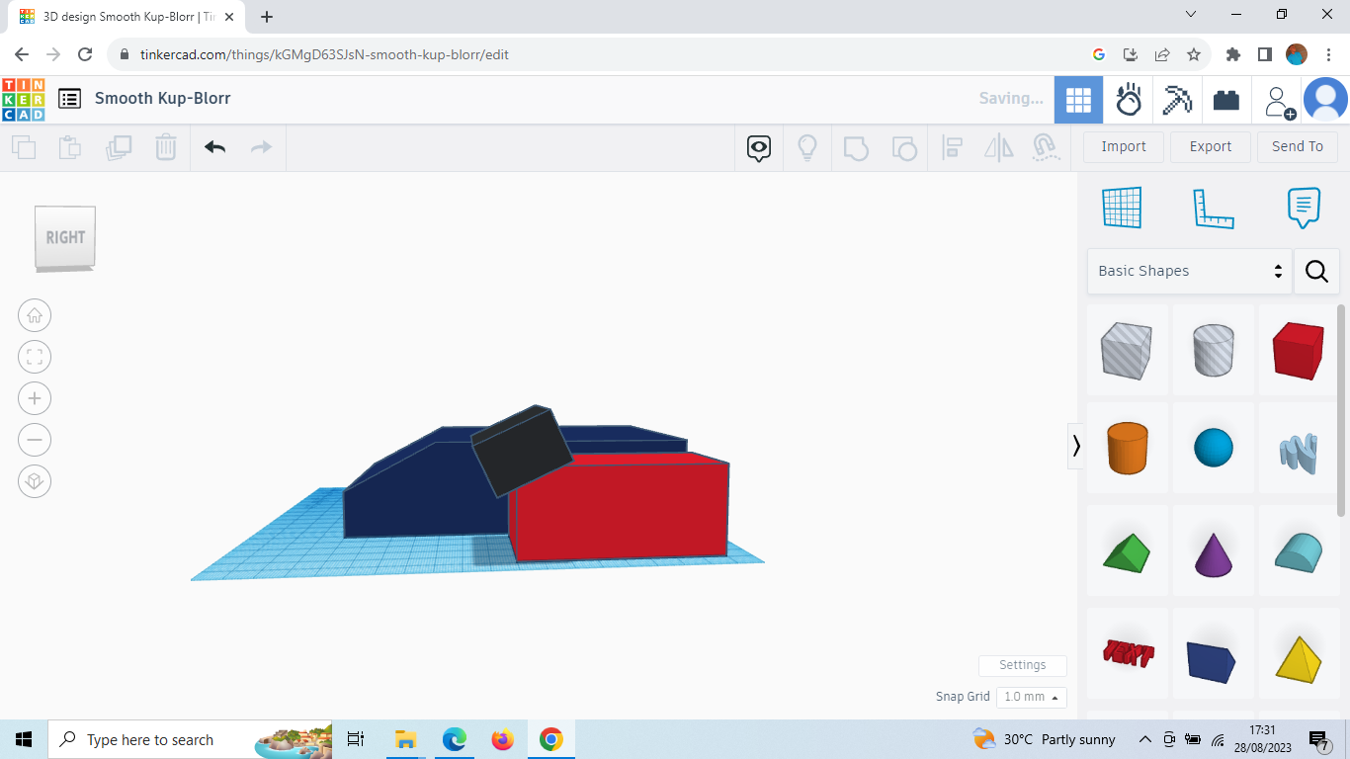This screenshot has height=759, width=1350.
Task: Click the Align tool icon
Action: coord(953,146)
